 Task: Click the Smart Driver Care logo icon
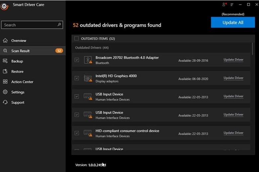pos(4,6)
